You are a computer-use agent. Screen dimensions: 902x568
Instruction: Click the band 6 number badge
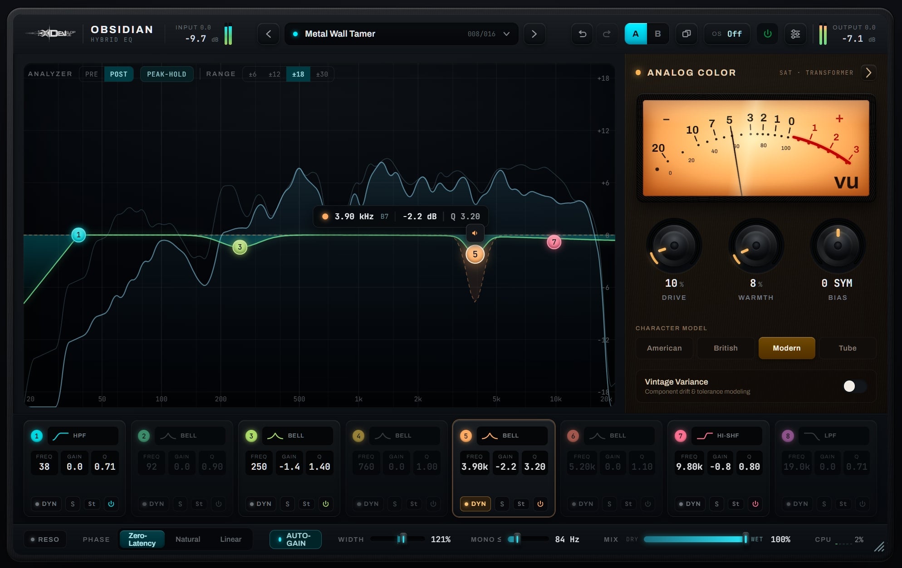(x=573, y=436)
